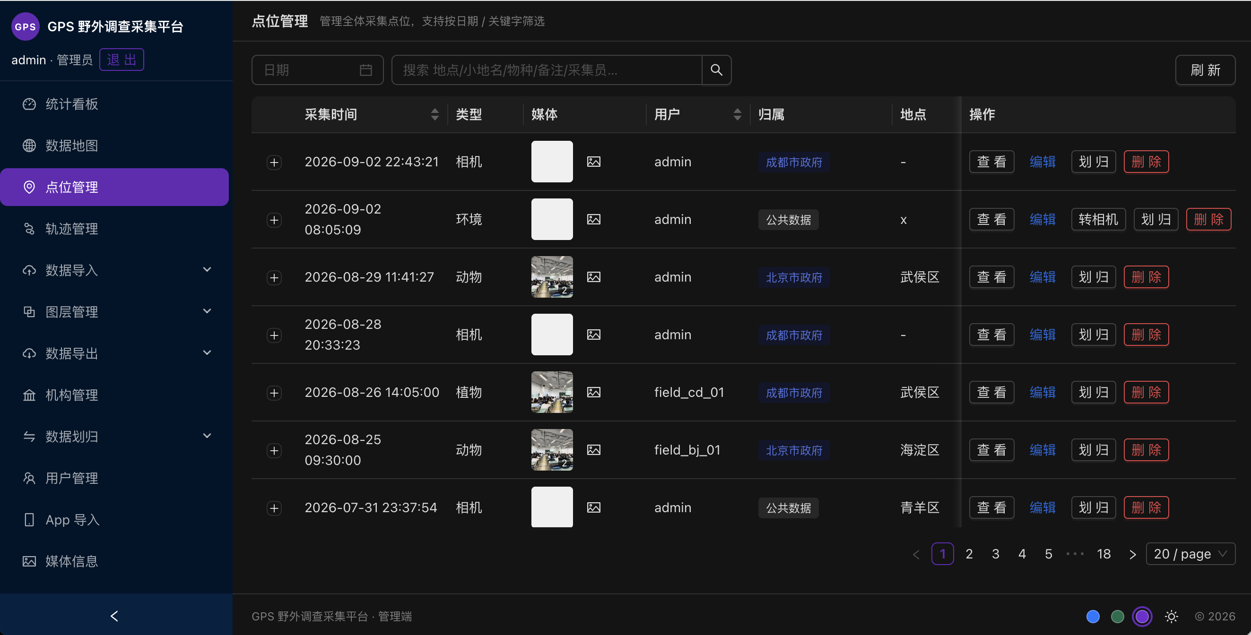
Task: Open 轨迹管理 in the sidebar
Action: tap(114, 229)
